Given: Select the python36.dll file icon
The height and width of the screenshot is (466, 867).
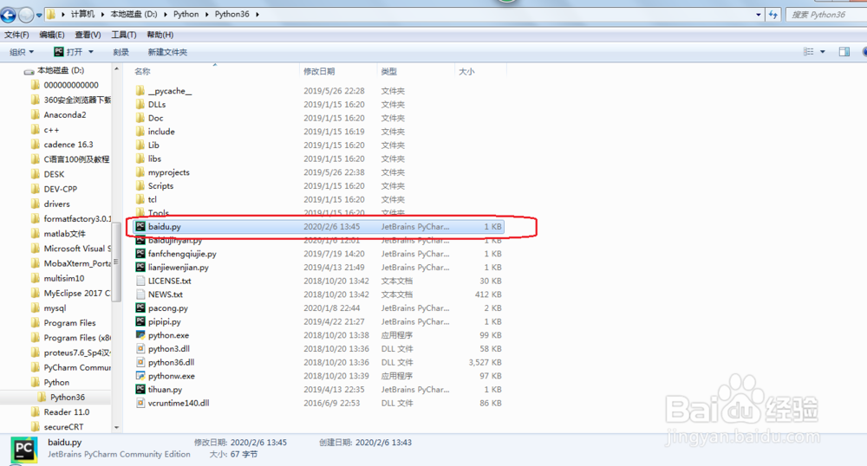Looking at the screenshot, I should tap(140, 362).
